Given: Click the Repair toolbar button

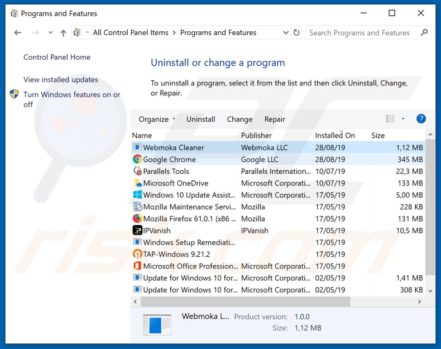Looking at the screenshot, I should click(275, 119).
